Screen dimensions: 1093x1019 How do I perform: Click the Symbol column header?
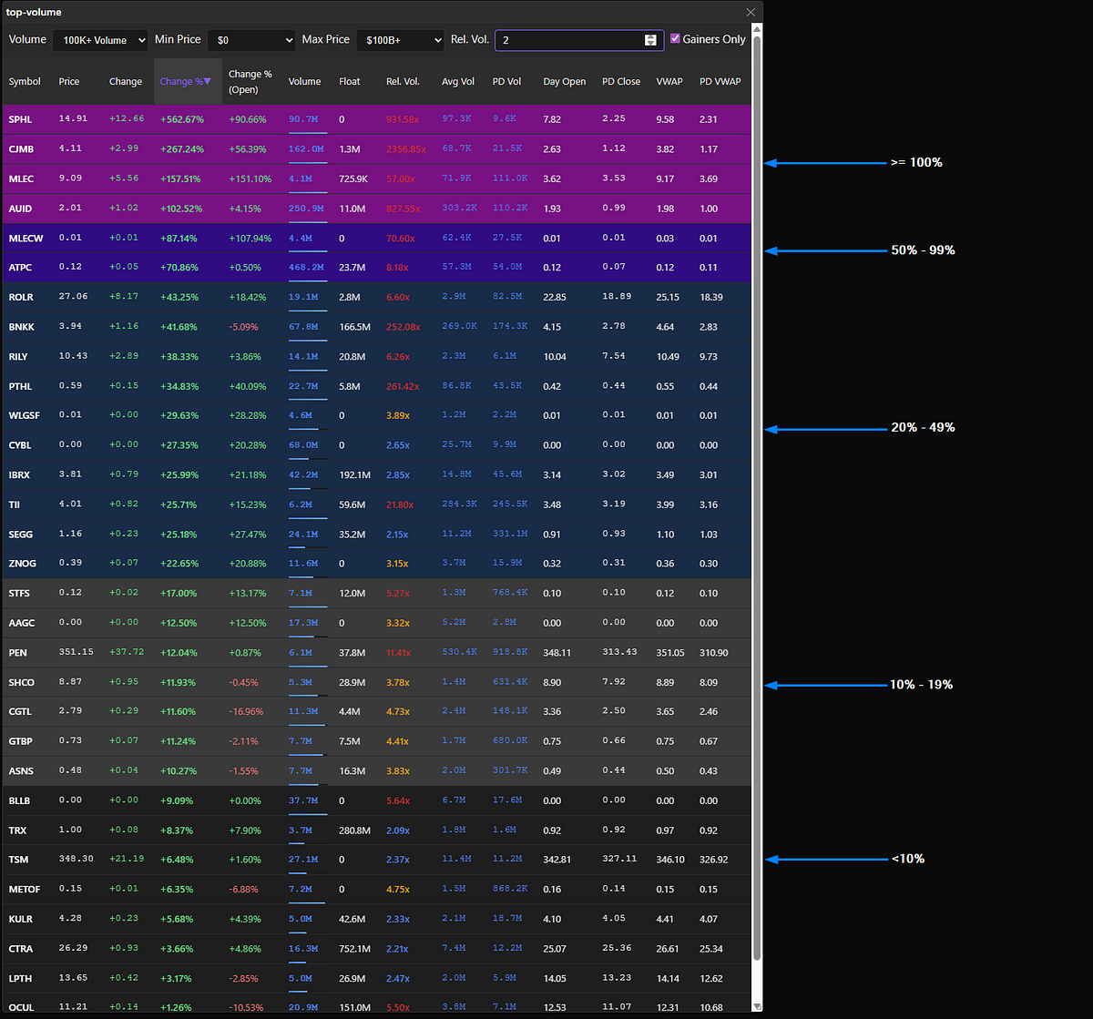click(x=25, y=82)
